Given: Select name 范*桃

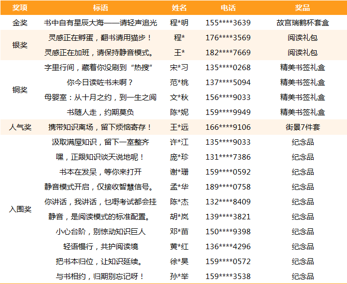Looking at the screenshot, I should pos(179,83).
